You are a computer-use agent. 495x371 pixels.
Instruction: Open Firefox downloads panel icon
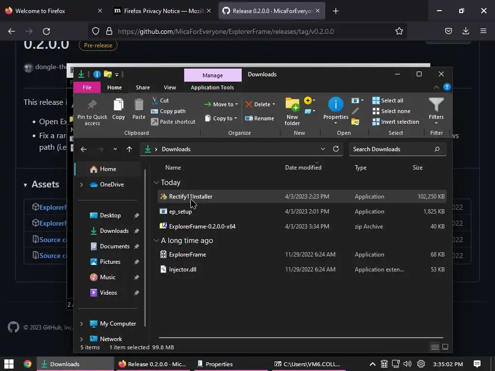466,31
